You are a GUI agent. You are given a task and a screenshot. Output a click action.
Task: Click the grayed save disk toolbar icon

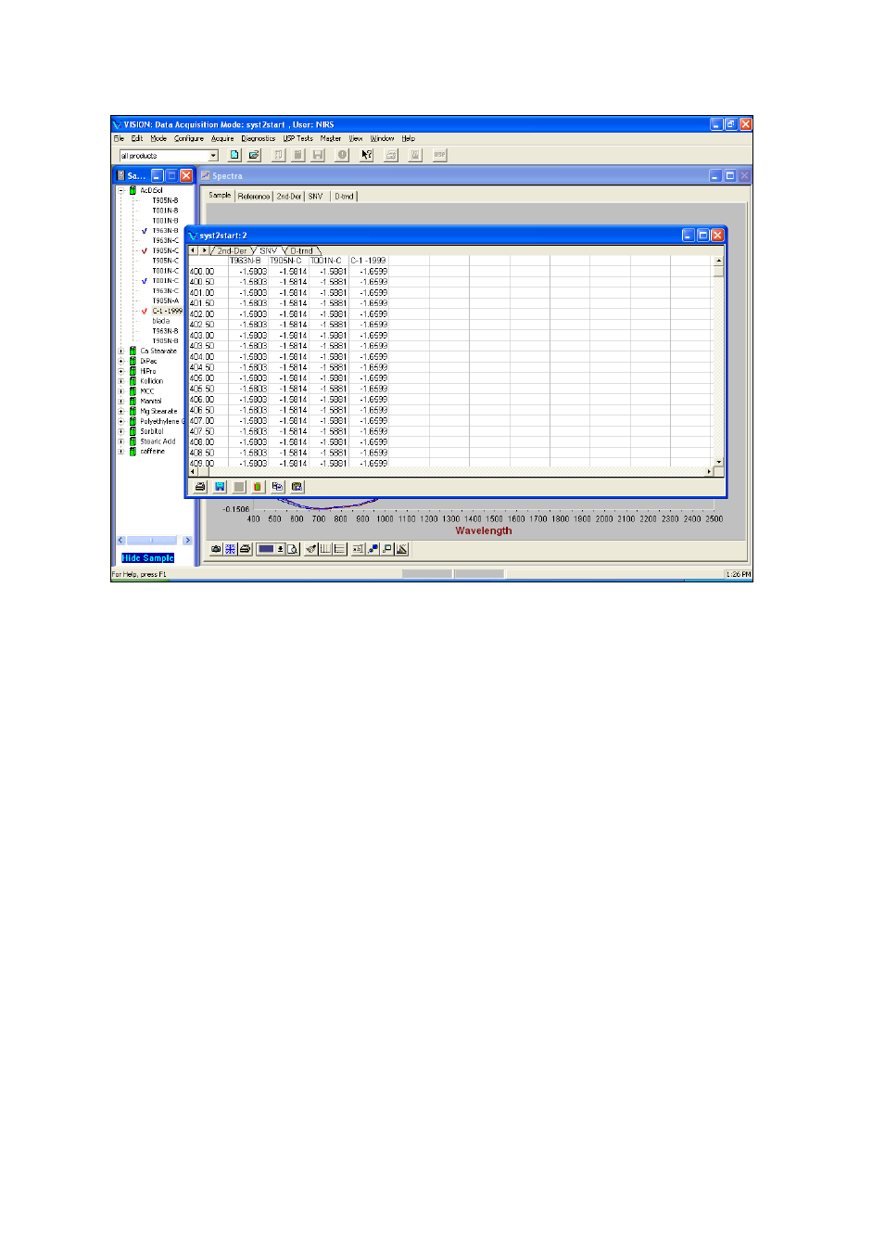(318, 155)
